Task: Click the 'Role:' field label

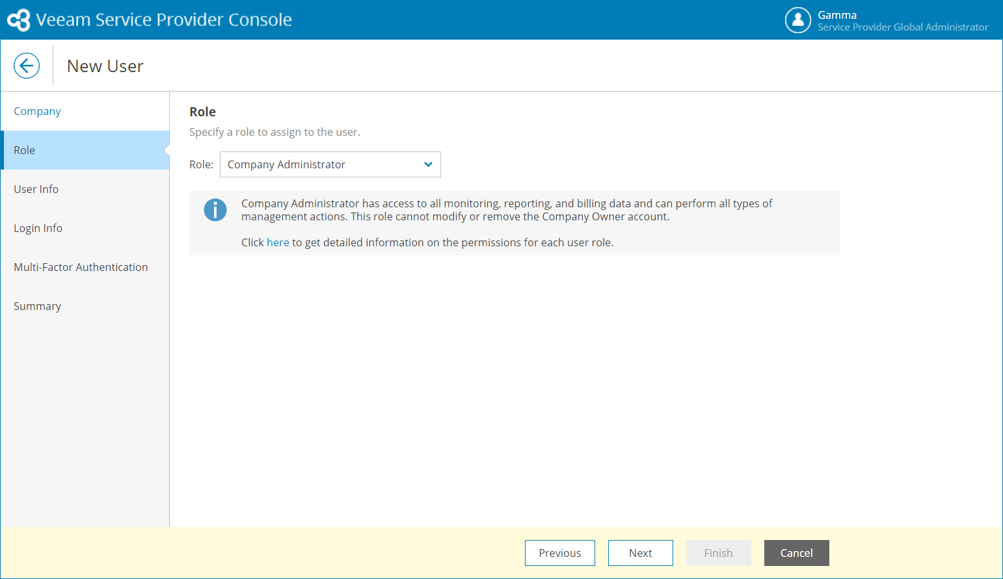Action: [x=201, y=164]
